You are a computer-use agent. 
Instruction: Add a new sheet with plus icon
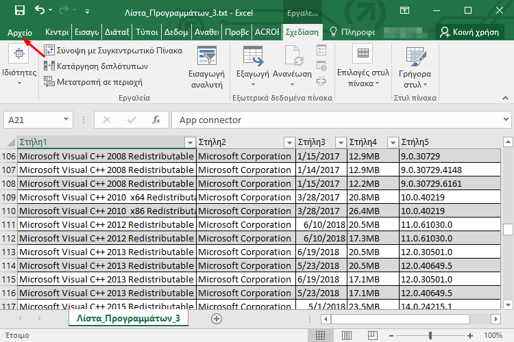(x=217, y=319)
